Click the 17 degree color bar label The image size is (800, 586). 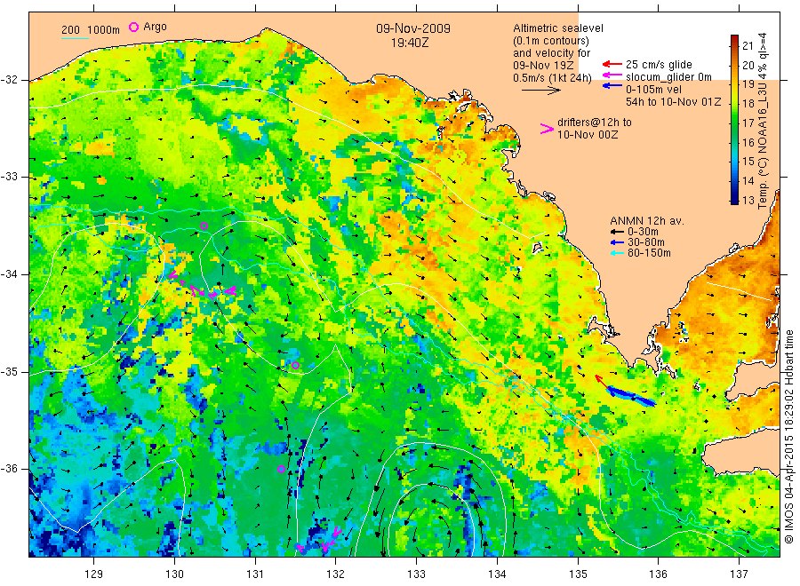(748, 123)
